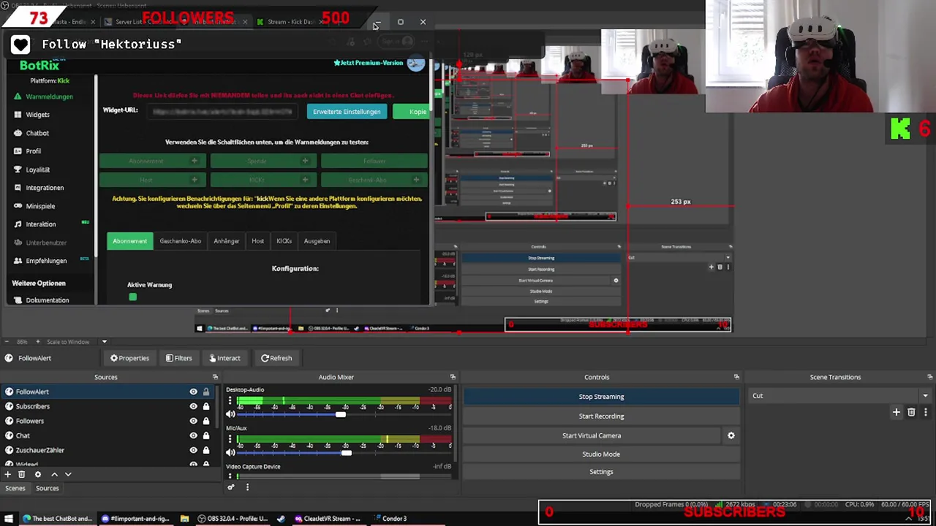Open preview scaling dropdown arrow
Screen dimensions: 936x526
point(104,342)
